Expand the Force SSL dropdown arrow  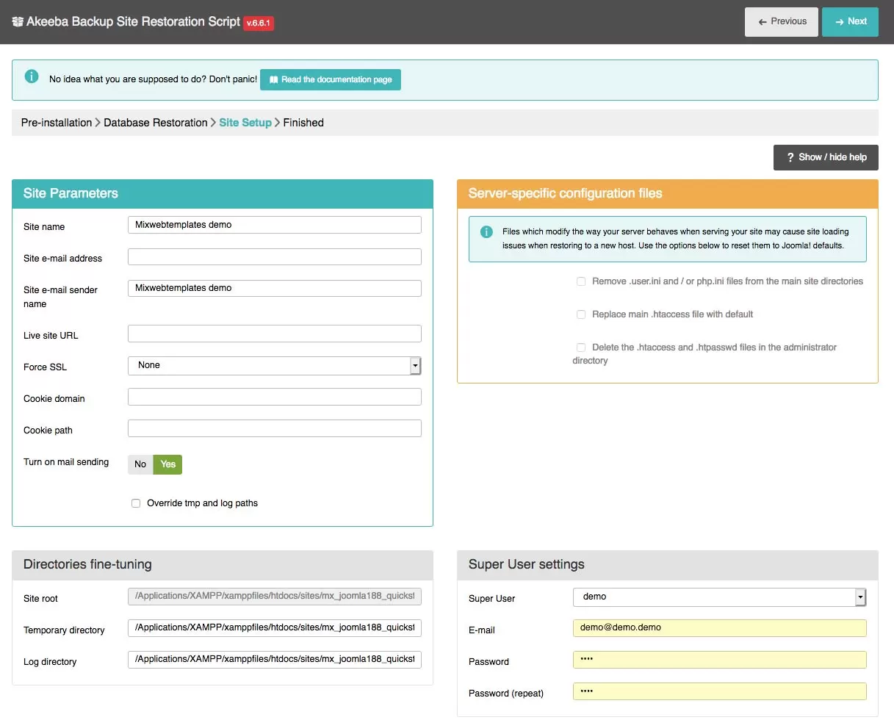coord(416,365)
